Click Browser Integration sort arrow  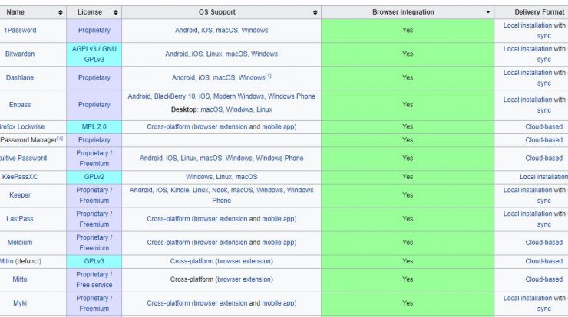(x=488, y=12)
